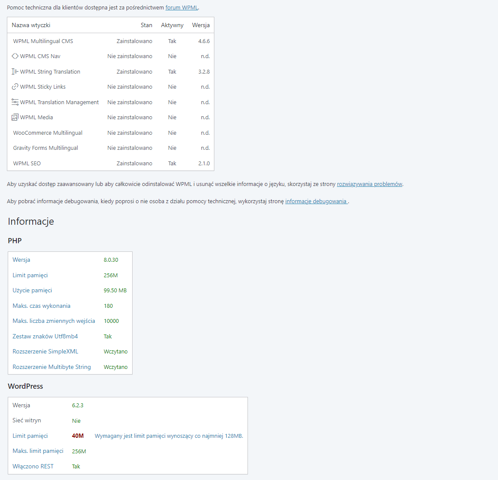Click Nie active cell for WooCommerce Multilingual
498x480 pixels.
point(172,133)
